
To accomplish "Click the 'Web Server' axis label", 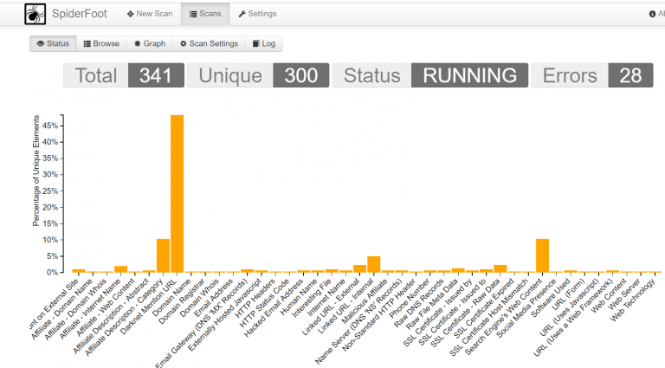I will pos(624,294).
